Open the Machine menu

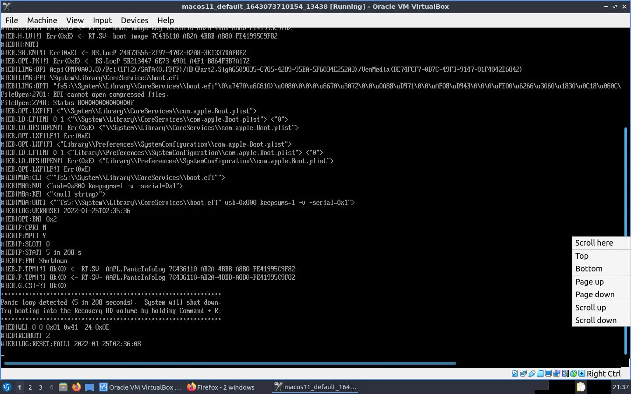(42, 21)
